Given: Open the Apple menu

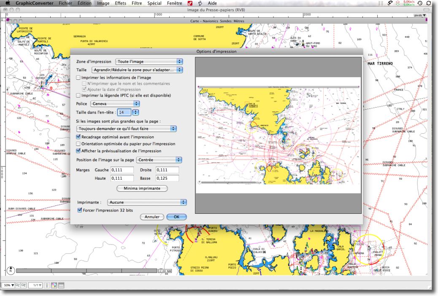Looking at the screenshot, I should (8, 3).
